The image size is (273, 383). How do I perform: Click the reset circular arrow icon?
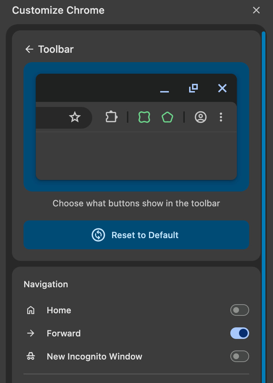98,235
